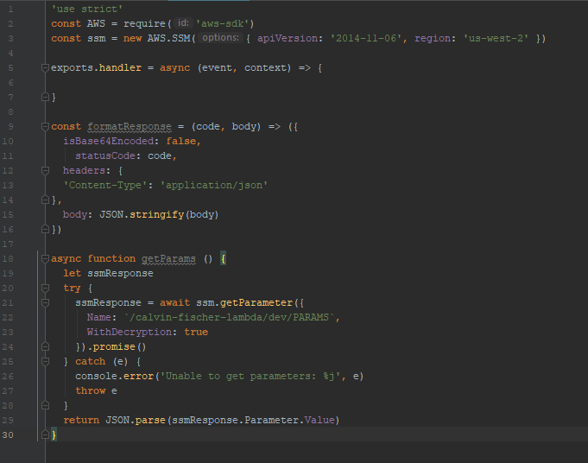Click the 'use strict' string

87,9
